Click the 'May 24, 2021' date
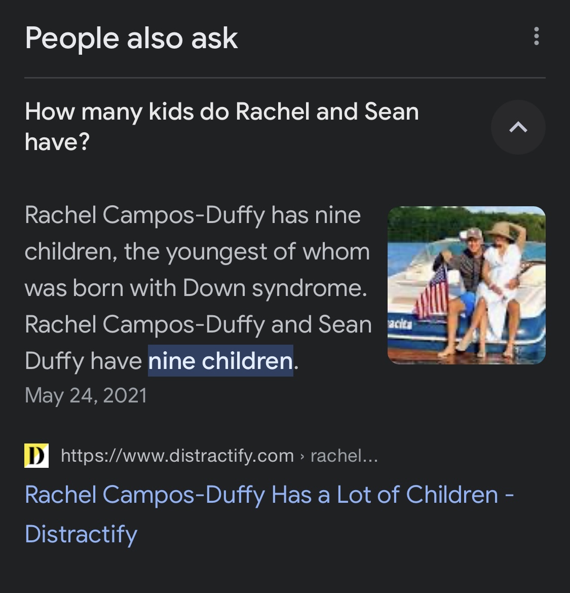Viewport: 570px width, 593px height. coord(86,395)
